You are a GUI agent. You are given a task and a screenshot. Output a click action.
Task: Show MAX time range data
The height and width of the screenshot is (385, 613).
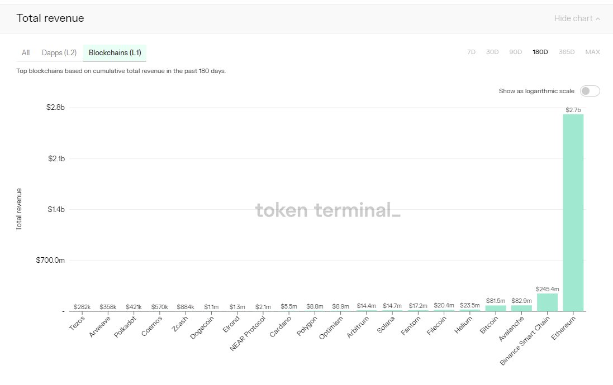coord(592,52)
